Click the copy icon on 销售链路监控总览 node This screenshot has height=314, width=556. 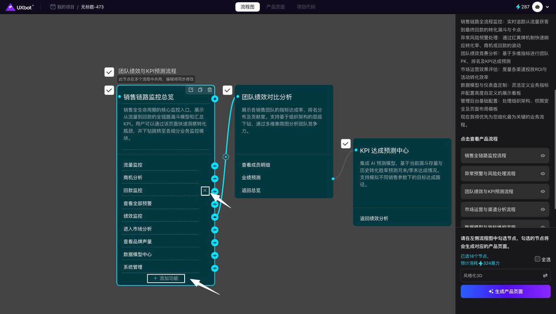pos(200,90)
